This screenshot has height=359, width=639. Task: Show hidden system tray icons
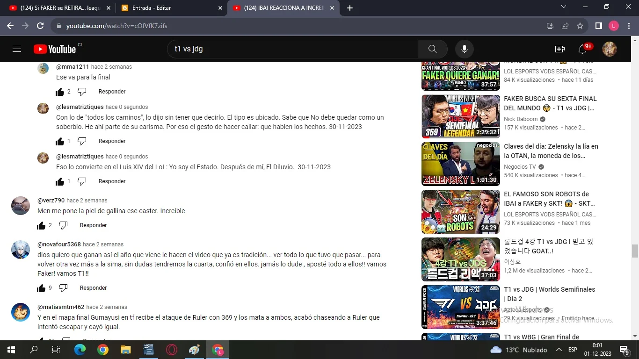[x=559, y=350]
